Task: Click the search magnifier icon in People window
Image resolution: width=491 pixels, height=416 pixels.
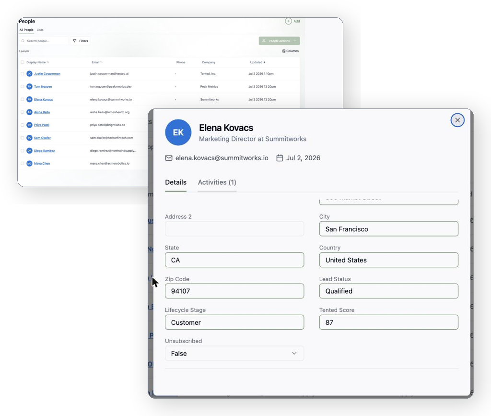Action: 23,41
